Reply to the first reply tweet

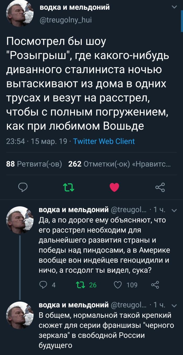point(43,284)
